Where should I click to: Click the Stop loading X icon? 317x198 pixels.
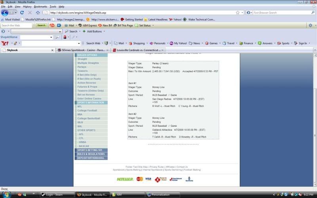[x=30, y=13]
